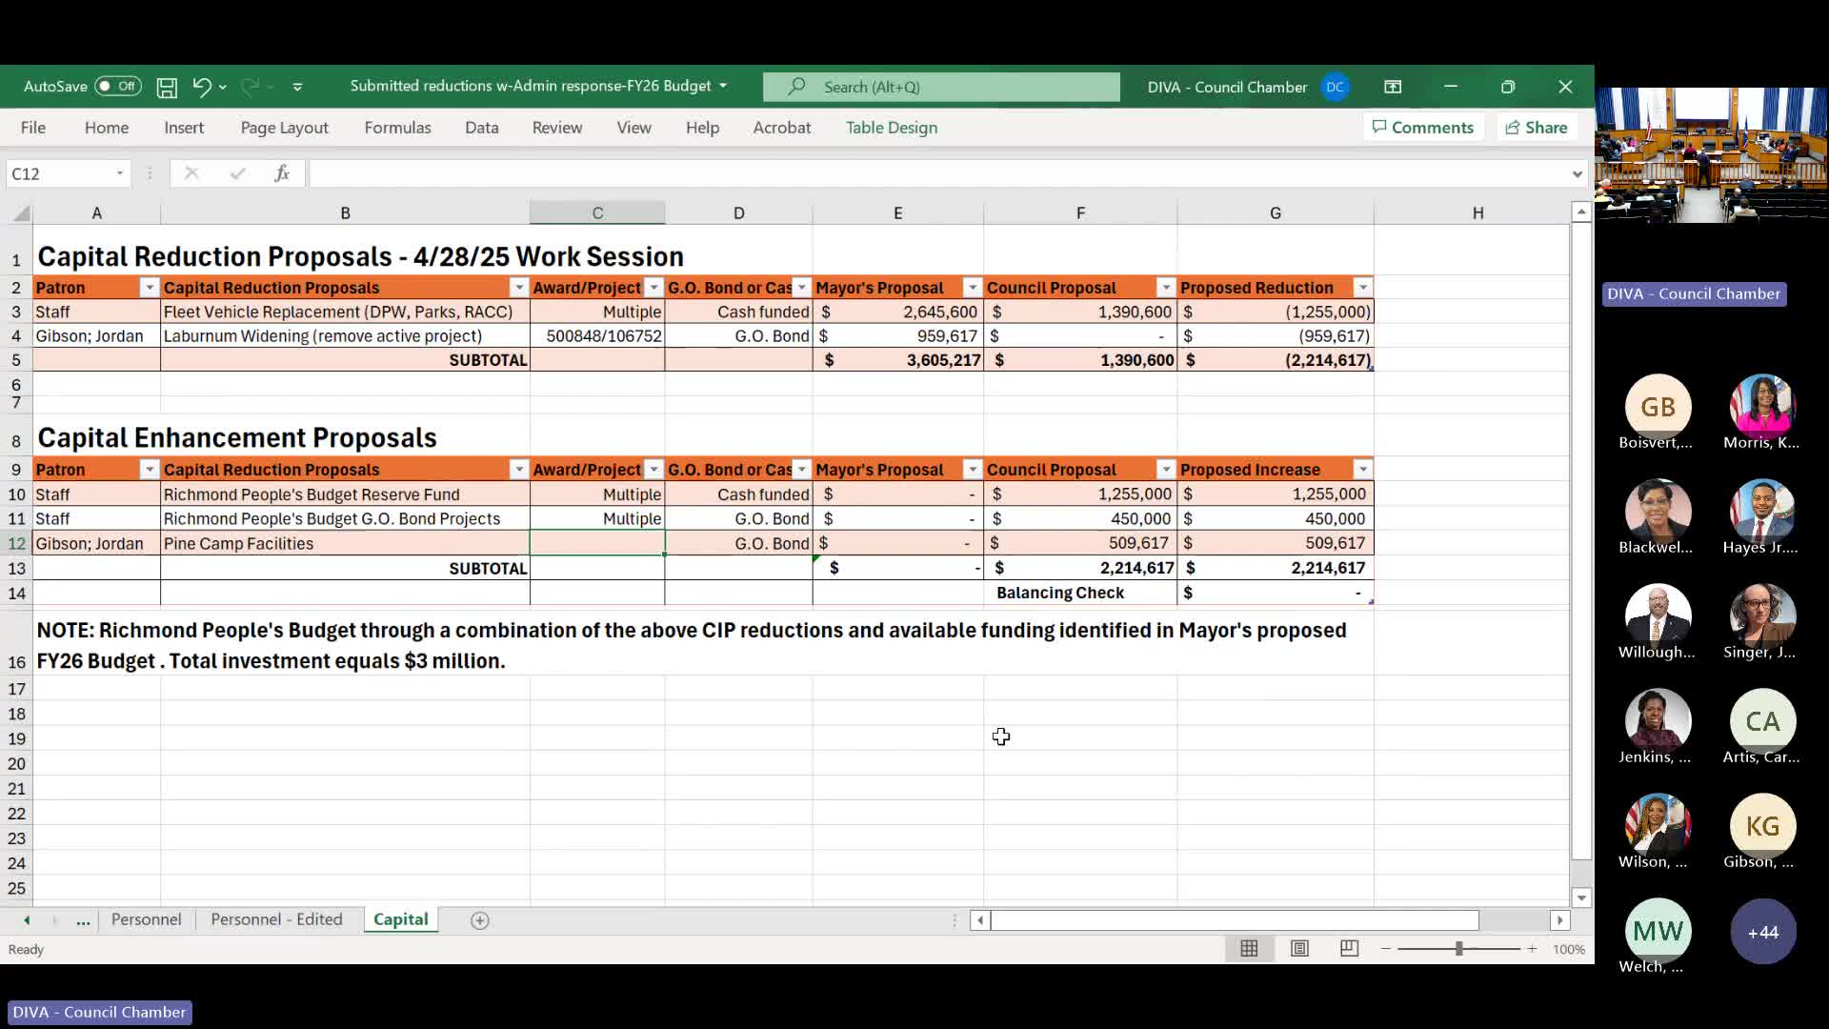1829x1029 pixels.
Task: Adjust the zoom level slider handle
Action: [x=1458, y=949]
